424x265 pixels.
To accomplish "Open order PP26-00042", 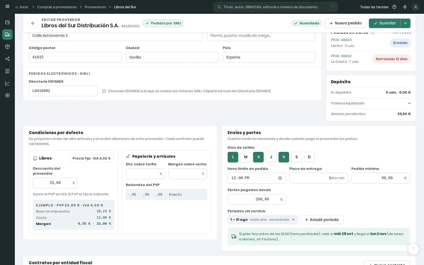I will (341, 56).
